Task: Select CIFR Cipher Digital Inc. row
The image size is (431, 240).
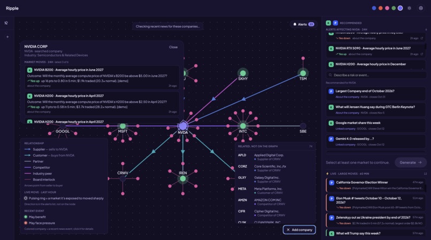Action: pyautogui.click(x=275, y=213)
